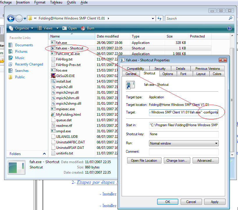The width and height of the screenshot is (238, 210).
Task: Open Recently Changed in Favorite Links
Action: 29,64
